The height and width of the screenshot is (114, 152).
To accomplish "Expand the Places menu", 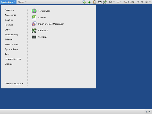I will pyautogui.click(x=22, y=2).
